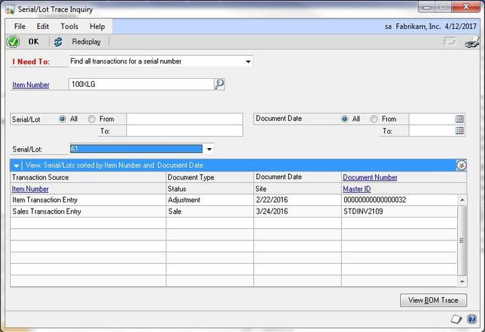Open the Serial/Lot A1 dropdown arrow
This screenshot has height=332, width=485.
point(209,150)
